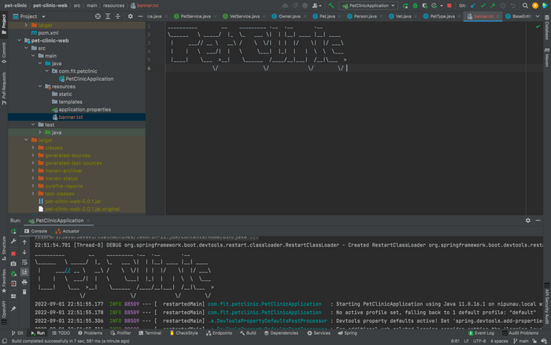
Task: Open the user account dropdown in toolbar
Action: coord(316,6)
